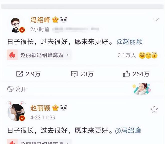
Task: Open the @冯绍峰 mention link
Action: pos(128,130)
